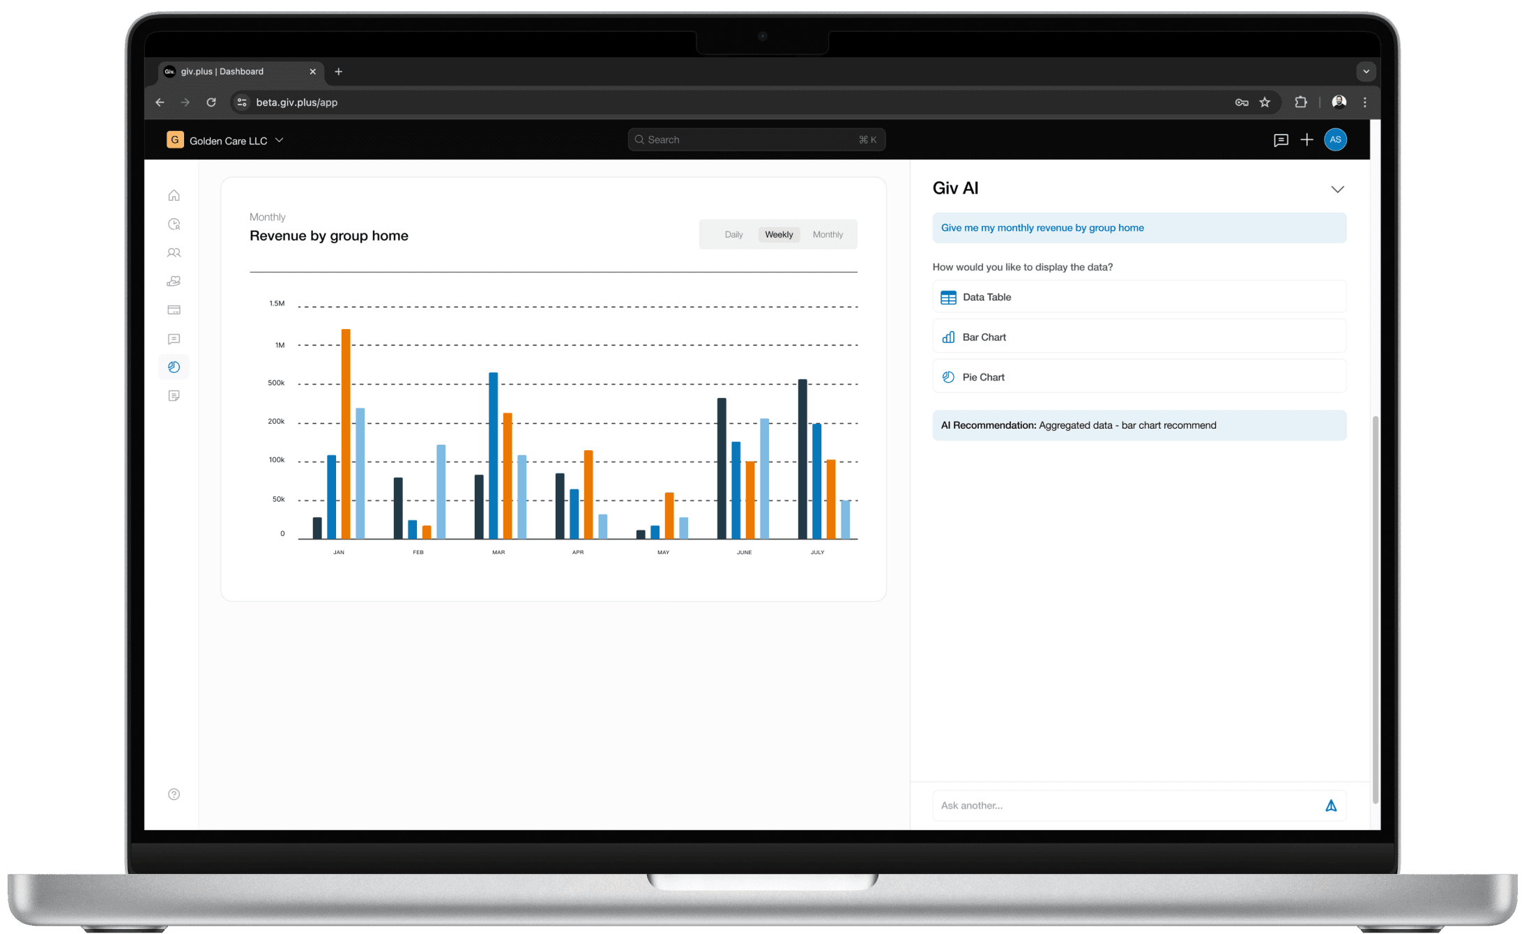The image size is (1524, 934).
Task: Click the clock-with-person sidebar icon
Action: (174, 224)
